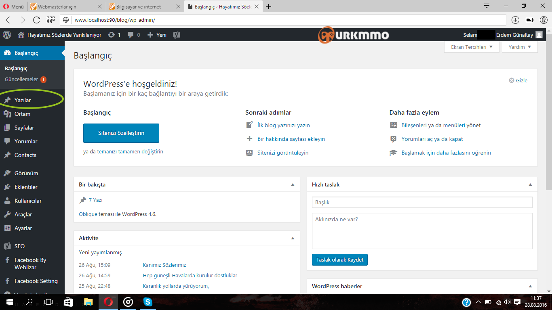552x310 pixels.
Task: Click the Sitenizi özelleştirin button
Action: [121, 133]
